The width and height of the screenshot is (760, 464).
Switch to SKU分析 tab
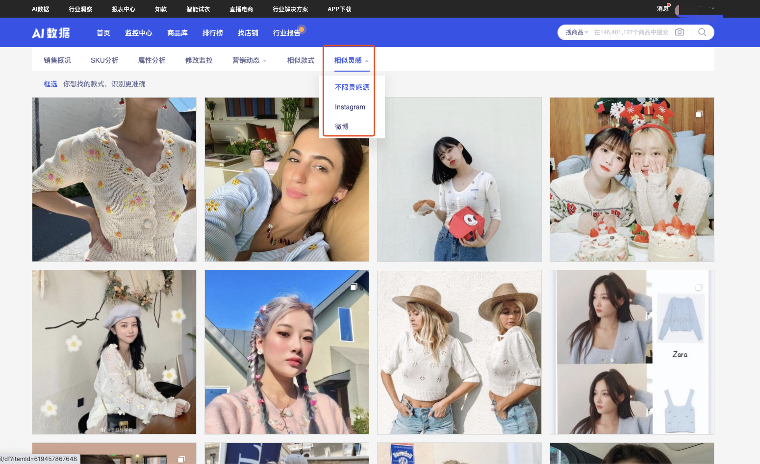(104, 60)
